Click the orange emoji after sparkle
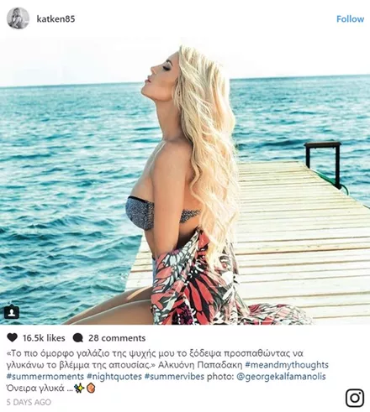The width and height of the screenshot is (370, 412). 91,389
